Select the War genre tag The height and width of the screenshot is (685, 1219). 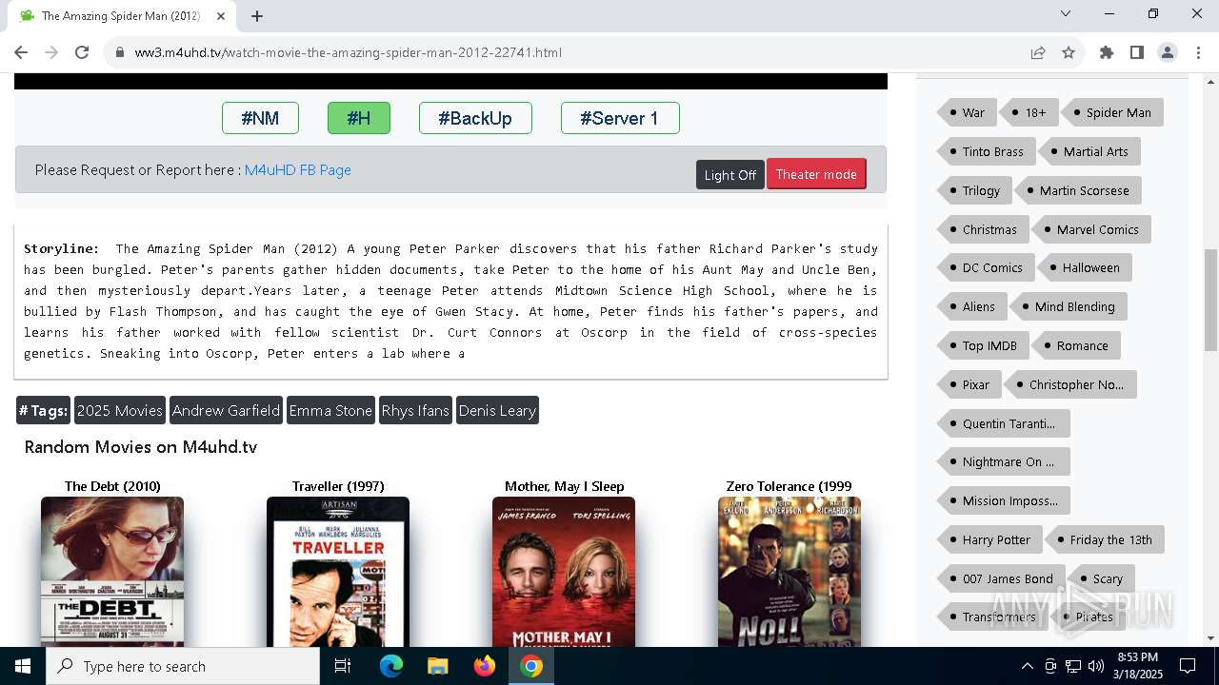click(x=966, y=112)
